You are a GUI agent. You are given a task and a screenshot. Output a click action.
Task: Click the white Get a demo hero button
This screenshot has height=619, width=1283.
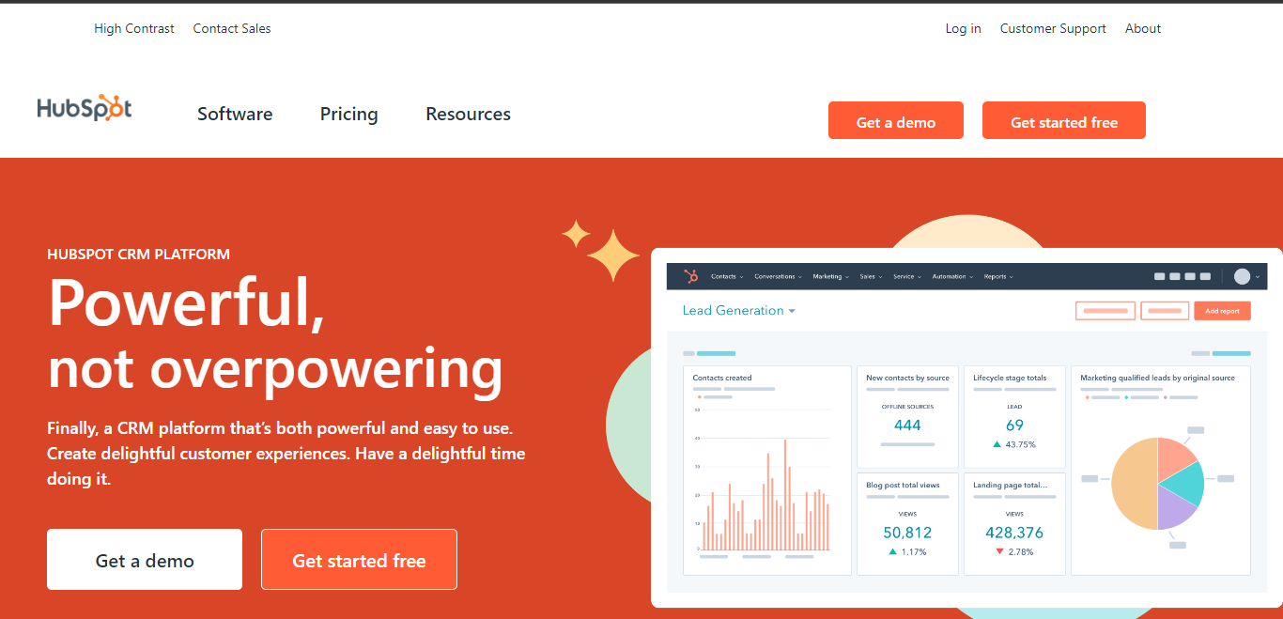(145, 560)
